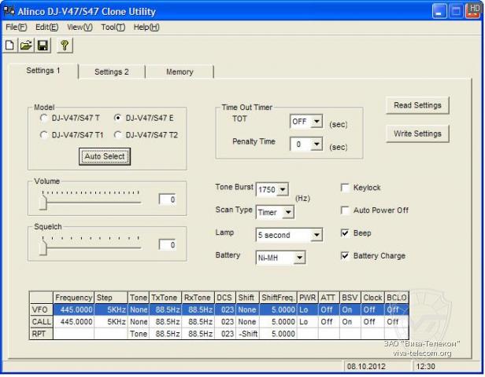Click the Auto Select button
The width and height of the screenshot is (485, 377).
(105, 156)
